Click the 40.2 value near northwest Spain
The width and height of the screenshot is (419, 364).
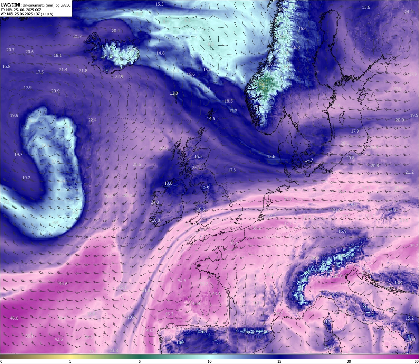tap(150, 330)
